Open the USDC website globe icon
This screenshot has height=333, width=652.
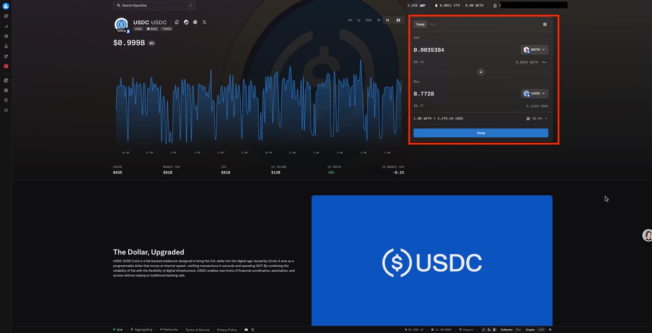tap(195, 22)
